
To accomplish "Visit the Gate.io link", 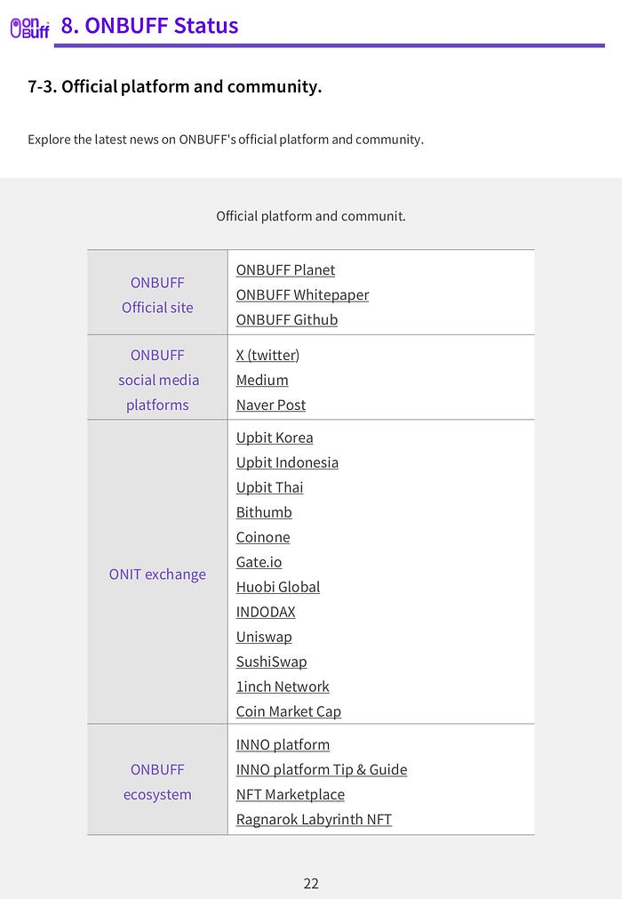I will [x=259, y=563].
